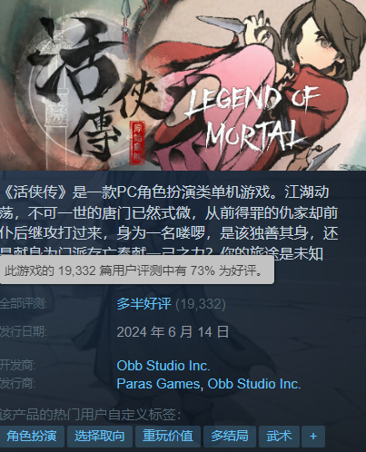
Task: Select the 多结局 tag
Action: (x=230, y=437)
